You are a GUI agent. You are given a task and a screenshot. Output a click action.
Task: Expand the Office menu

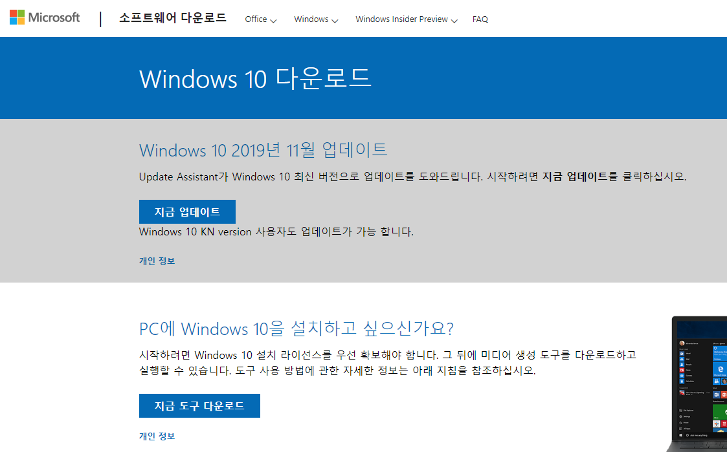pyautogui.click(x=261, y=19)
